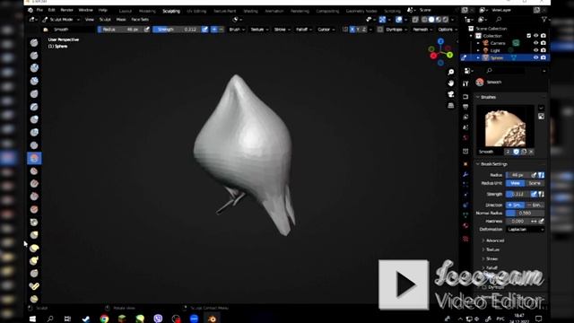Open the File menu

pos(39,10)
